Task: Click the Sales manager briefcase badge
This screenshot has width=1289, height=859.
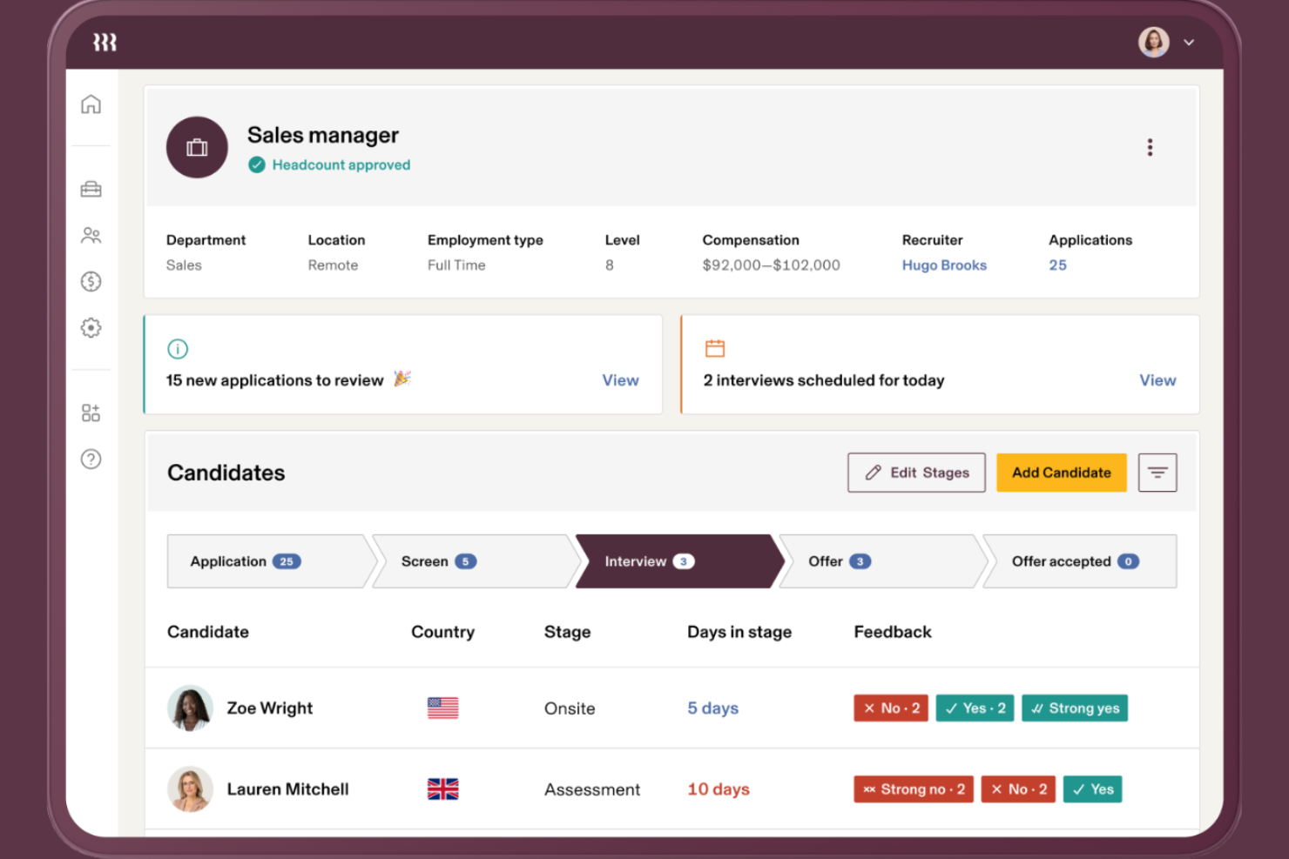Action: pyautogui.click(x=197, y=147)
